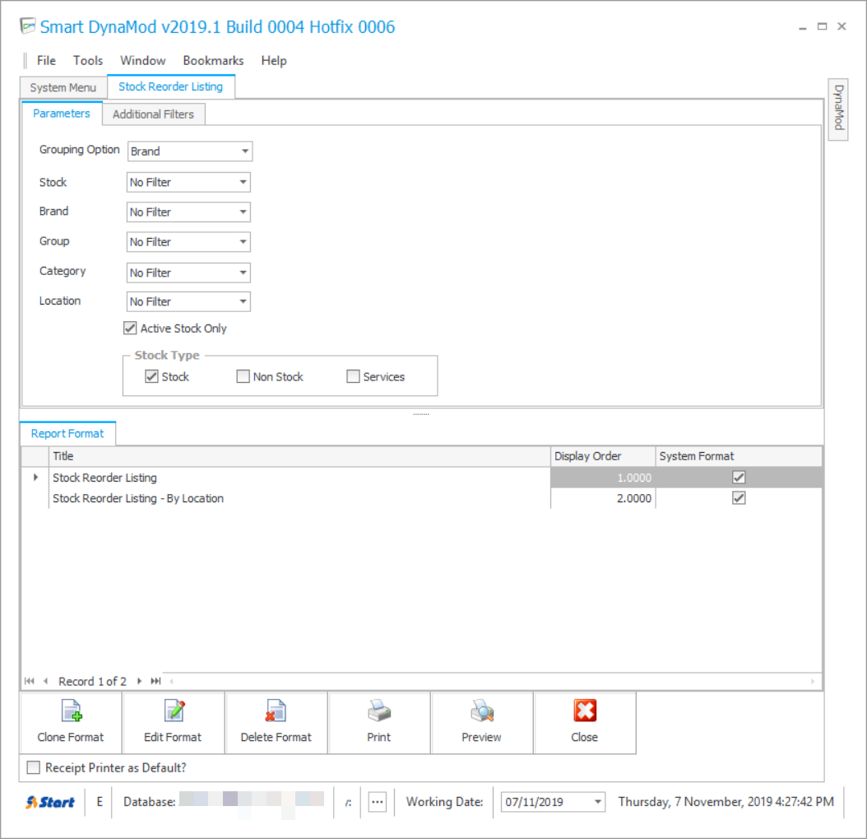Toggle Receipt Printer as Default checkbox
The width and height of the screenshot is (867, 839).
click(x=34, y=767)
